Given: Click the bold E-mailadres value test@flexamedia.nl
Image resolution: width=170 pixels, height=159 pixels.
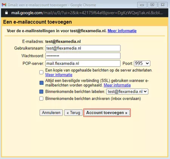Looking at the screenshot, I should [x=63, y=41].
